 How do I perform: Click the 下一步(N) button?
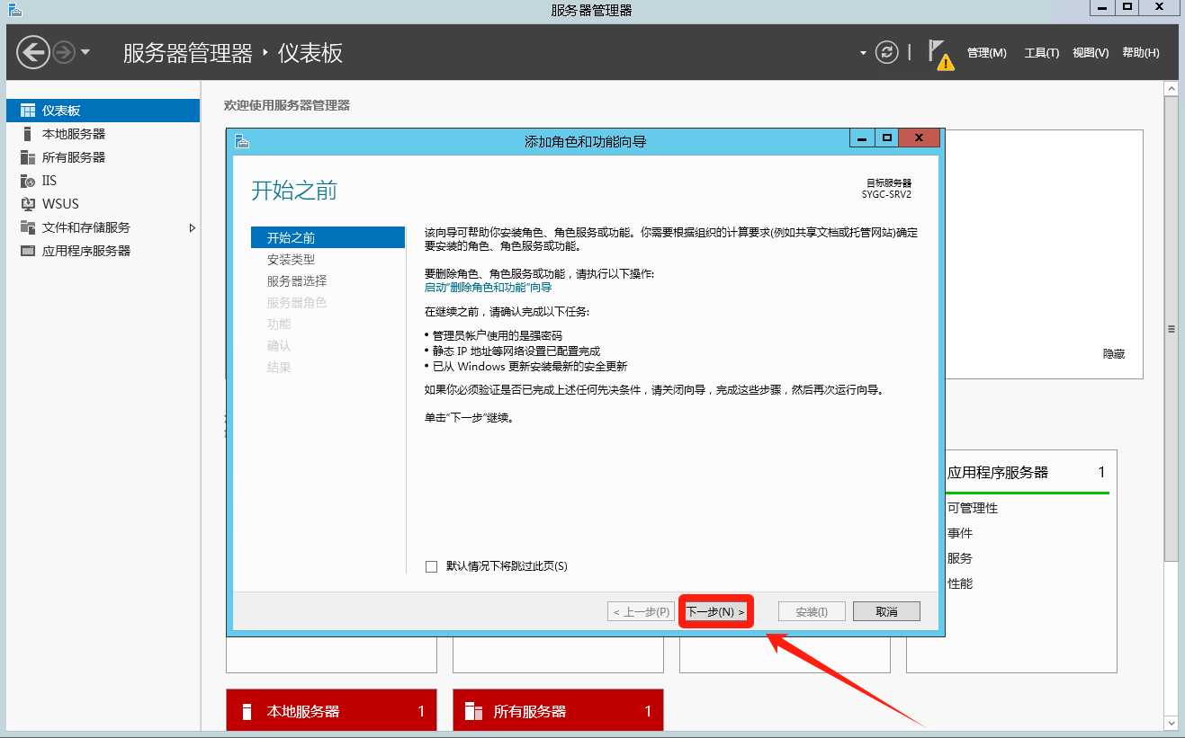click(715, 612)
